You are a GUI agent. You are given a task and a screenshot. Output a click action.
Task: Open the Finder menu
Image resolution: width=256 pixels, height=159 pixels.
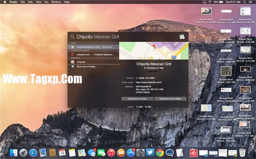13,2
